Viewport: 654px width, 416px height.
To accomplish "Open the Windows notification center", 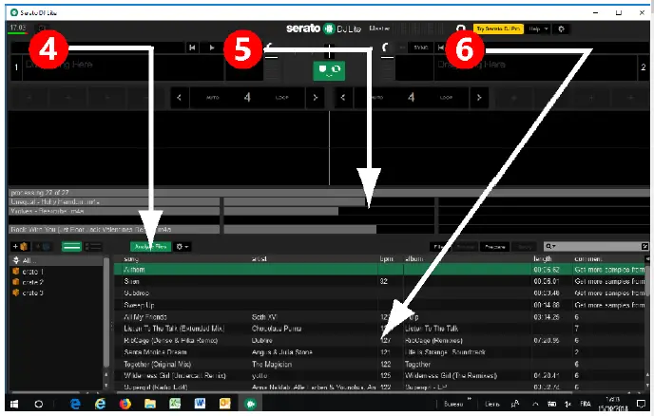I will tap(641, 404).
